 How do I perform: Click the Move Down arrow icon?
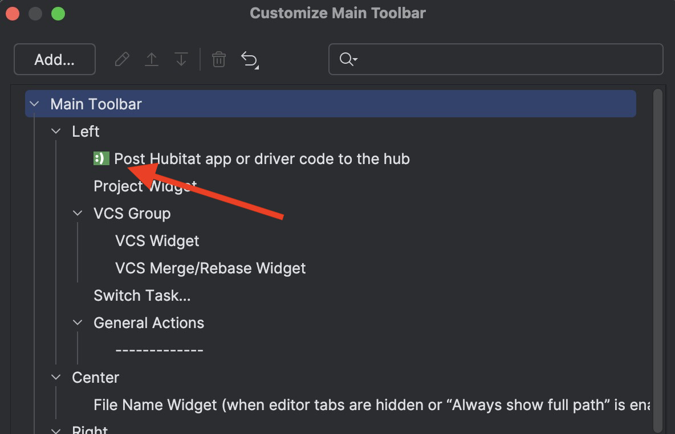[181, 59]
